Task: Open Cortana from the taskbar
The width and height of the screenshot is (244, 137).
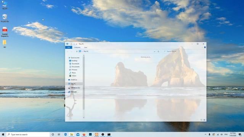Action: (x=53, y=134)
